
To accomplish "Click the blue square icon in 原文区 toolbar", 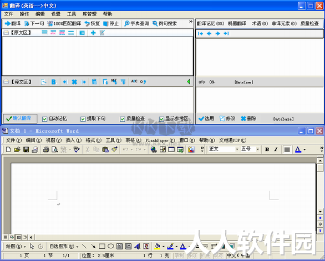I will coord(82,33).
